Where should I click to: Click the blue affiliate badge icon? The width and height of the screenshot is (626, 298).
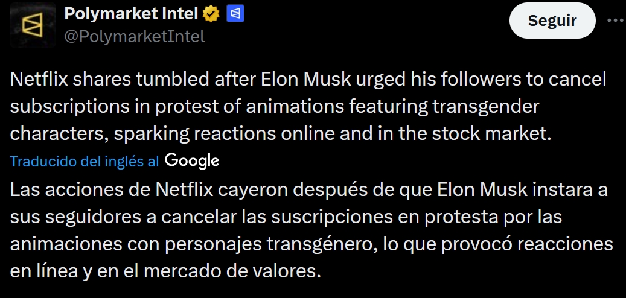tap(235, 13)
